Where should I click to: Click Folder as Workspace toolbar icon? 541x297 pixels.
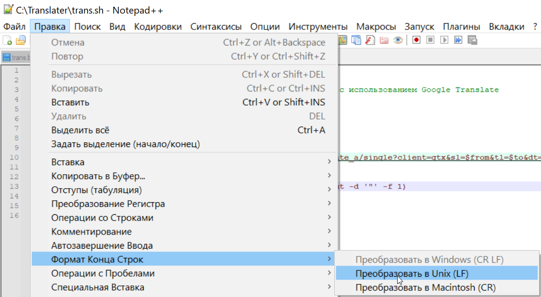(x=384, y=40)
